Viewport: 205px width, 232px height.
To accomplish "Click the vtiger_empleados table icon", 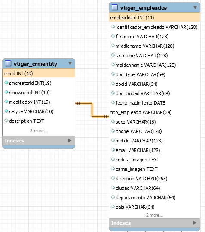I will tap(115, 7).
